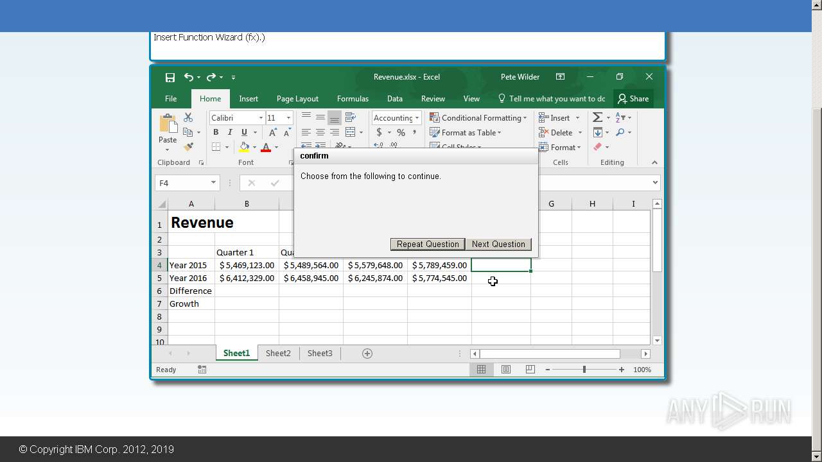Open Conditional Formatting menu
This screenshot has width=822, height=462.
[478, 117]
